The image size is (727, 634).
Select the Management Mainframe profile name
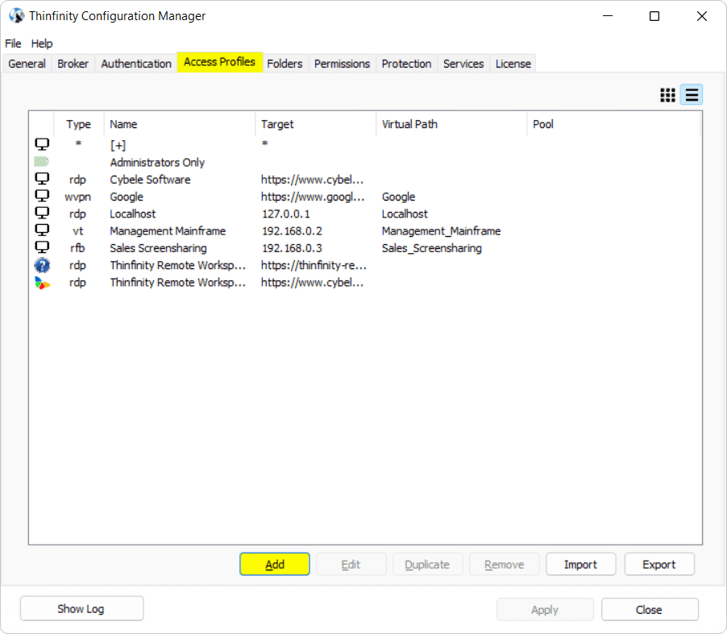click(168, 230)
